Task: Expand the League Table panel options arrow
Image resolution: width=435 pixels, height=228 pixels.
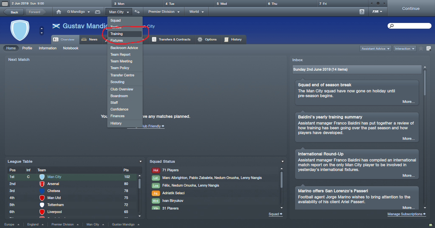Action: pos(140,161)
